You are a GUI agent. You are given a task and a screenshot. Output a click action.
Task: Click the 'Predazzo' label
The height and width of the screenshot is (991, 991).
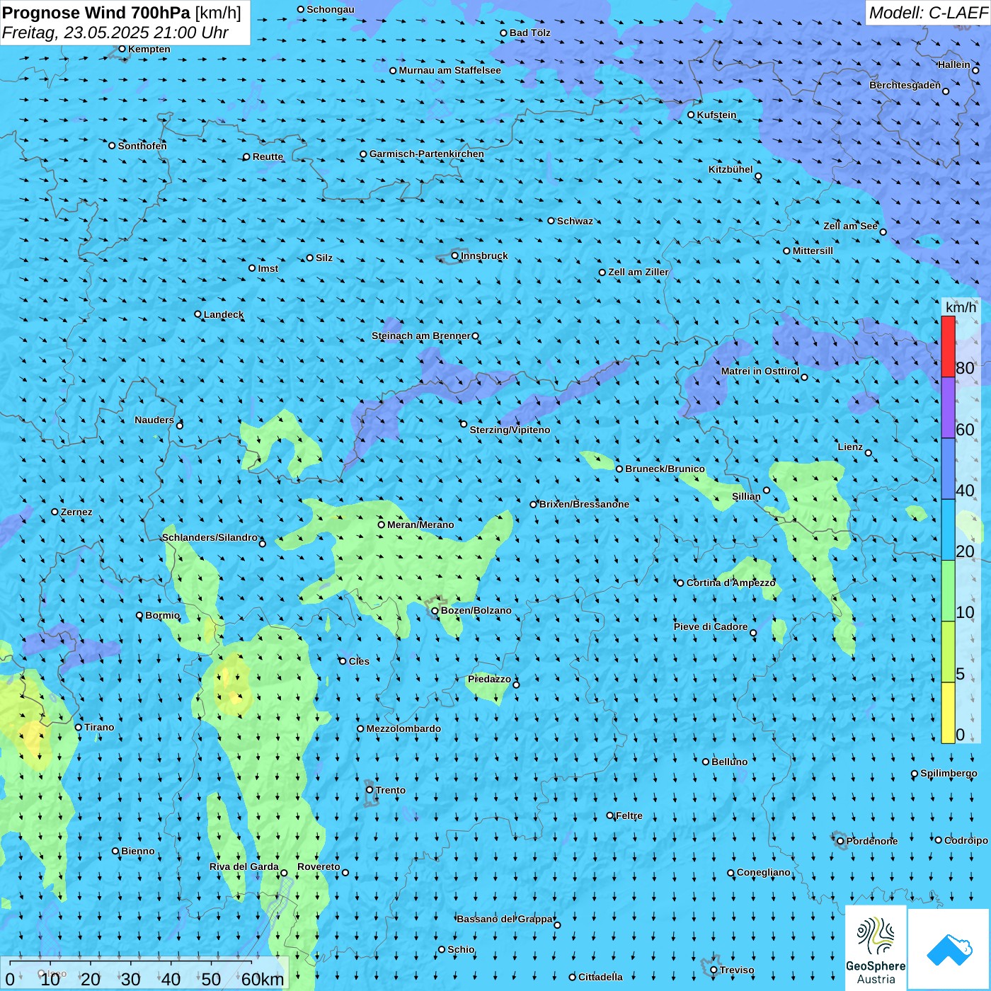tap(489, 679)
